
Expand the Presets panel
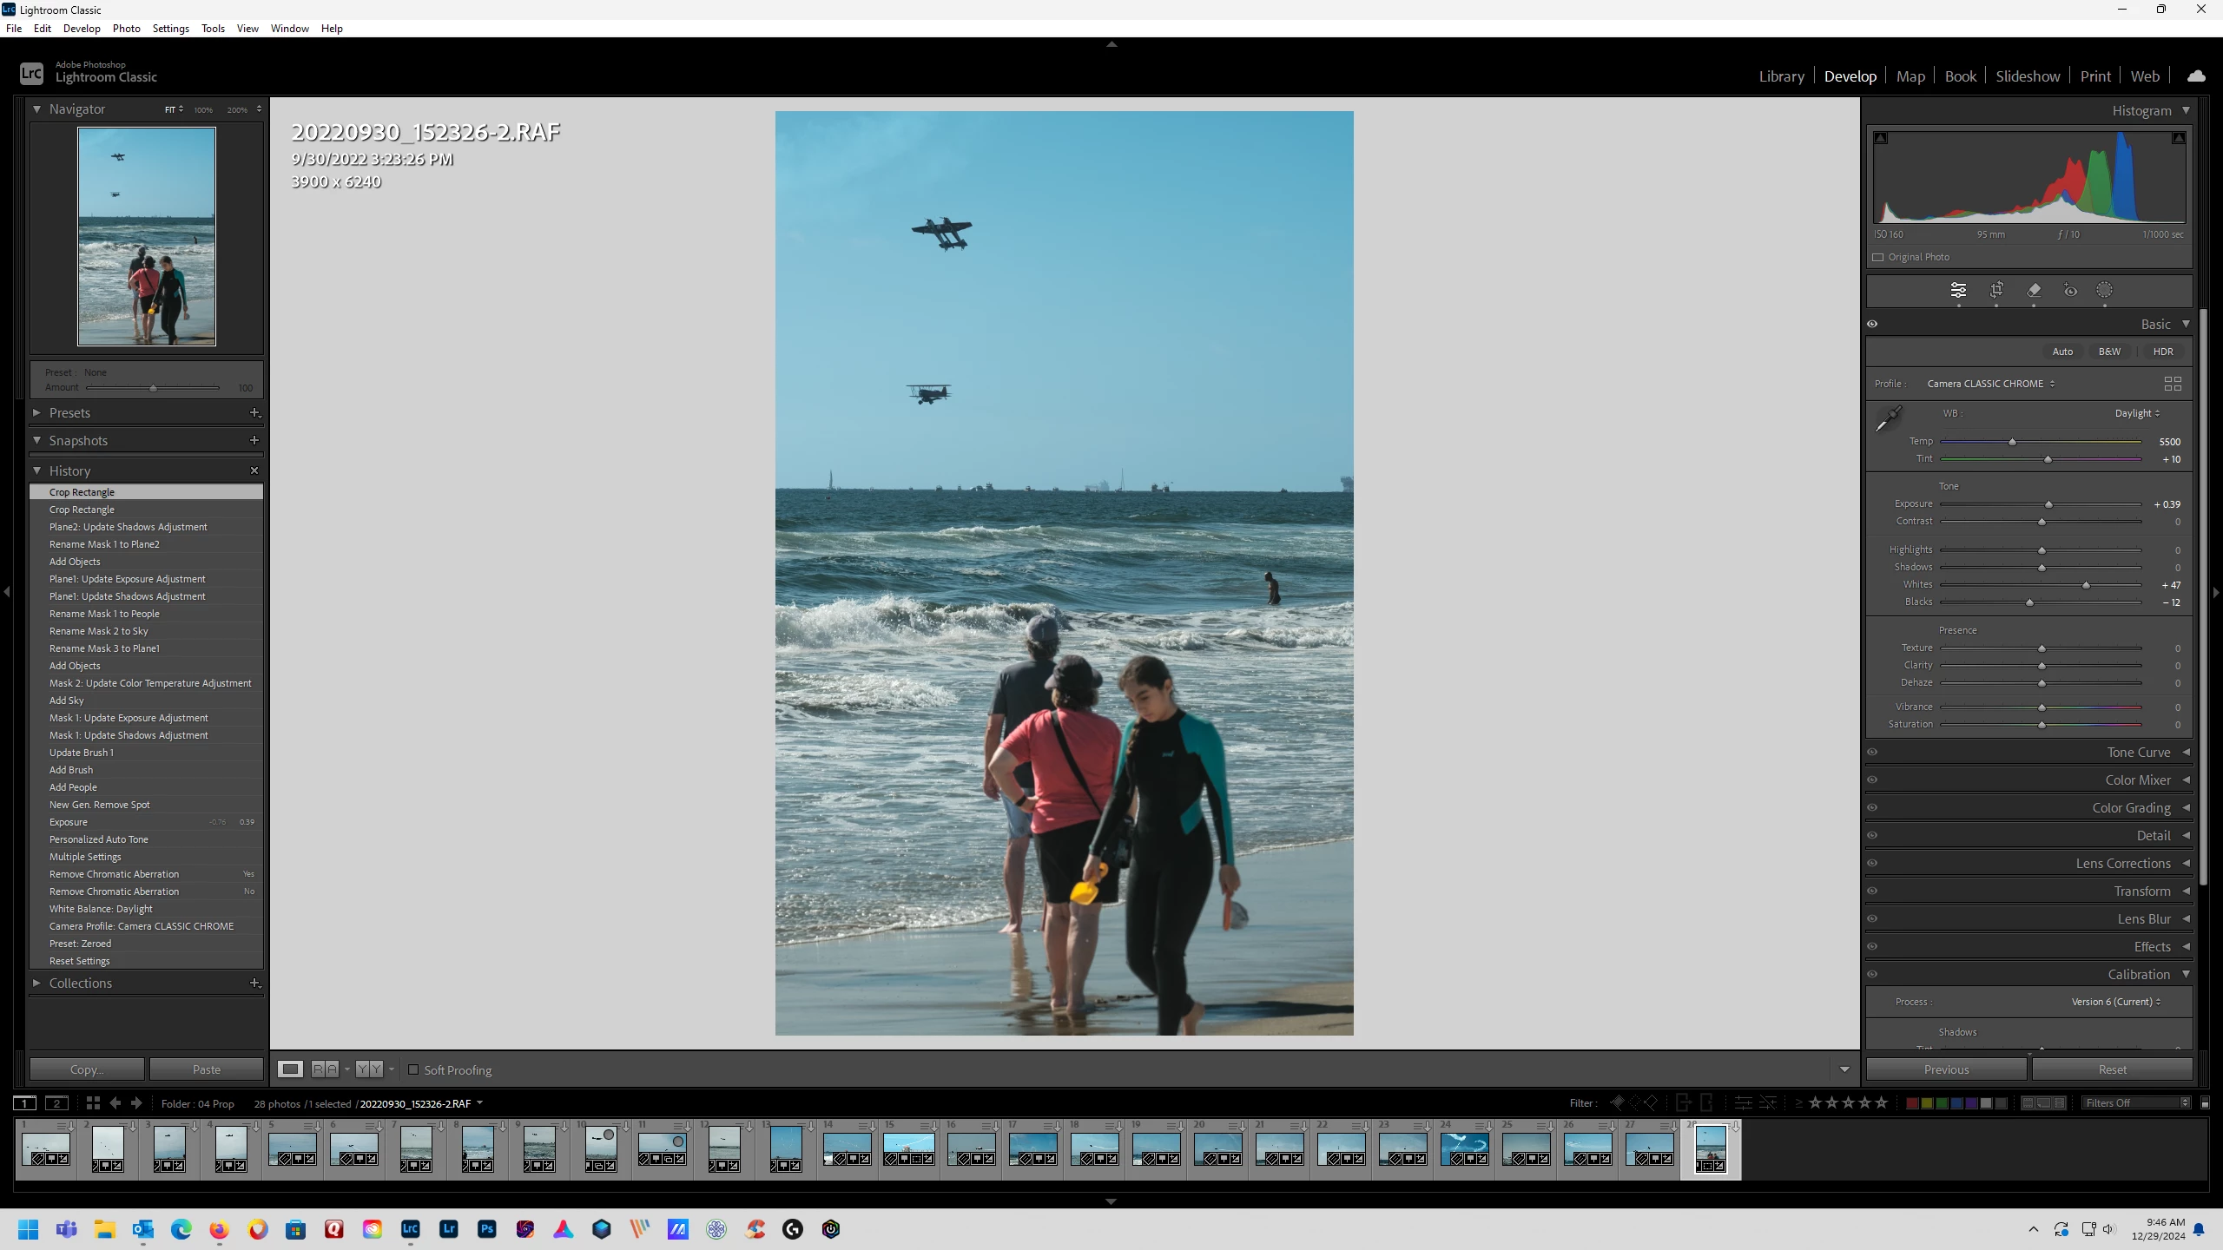69,413
